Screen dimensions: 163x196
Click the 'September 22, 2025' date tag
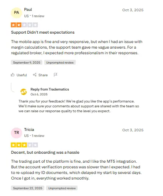coord(28,188)
